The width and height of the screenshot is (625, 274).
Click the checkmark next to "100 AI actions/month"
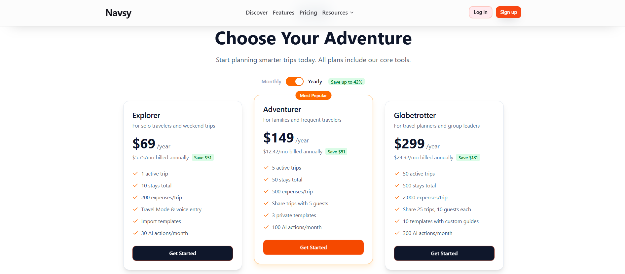coord(266,227)
